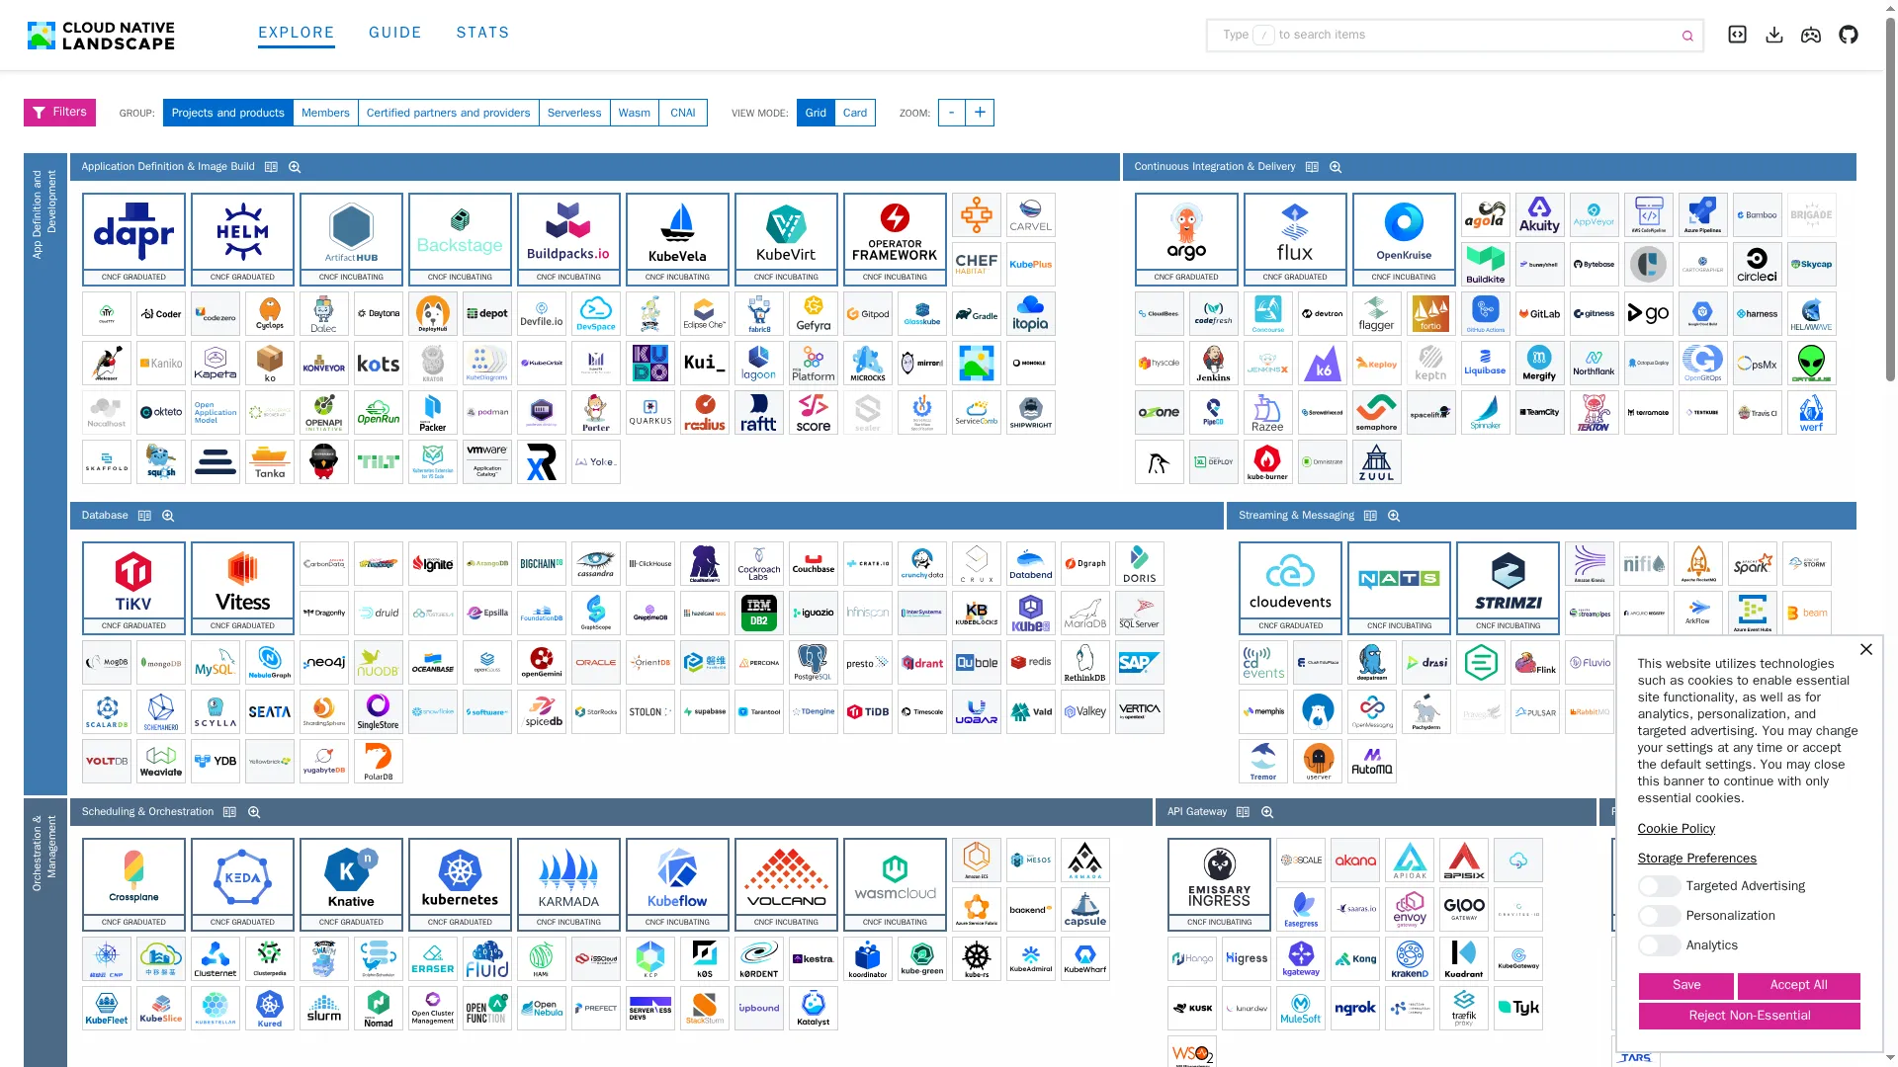Switch to the Stats page
The height and width of the screenshot is (1067, 1898).
(x=482, y=33)
